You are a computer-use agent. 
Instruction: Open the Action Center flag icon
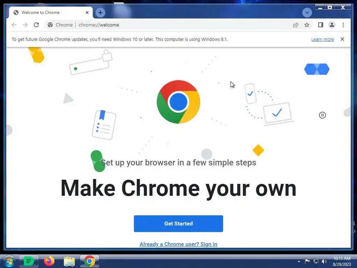(x=307, y=261)
